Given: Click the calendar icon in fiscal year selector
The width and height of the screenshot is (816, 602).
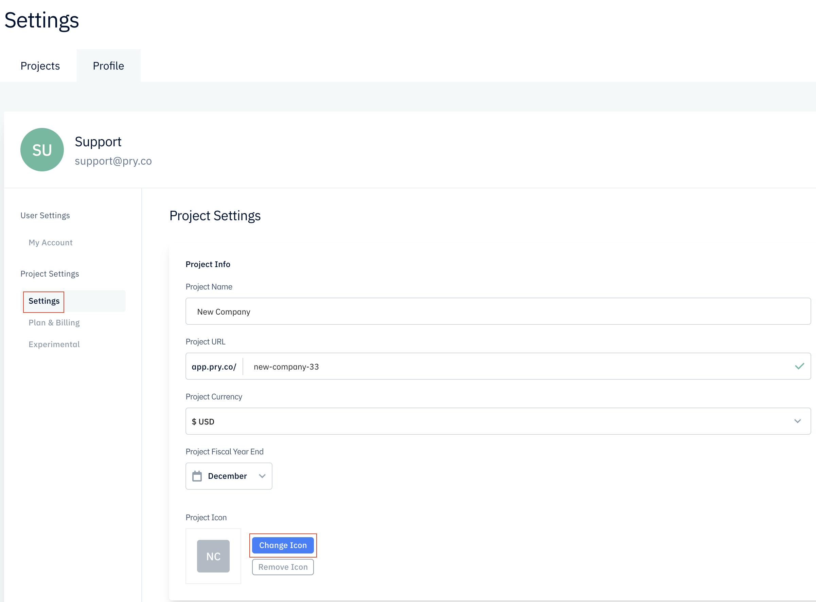Looking at the screenshot, I should pyautogui.click(x=197, y=476).
